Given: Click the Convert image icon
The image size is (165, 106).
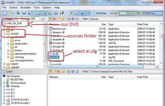Looking at the screenshot, I should tap(44, 13).
